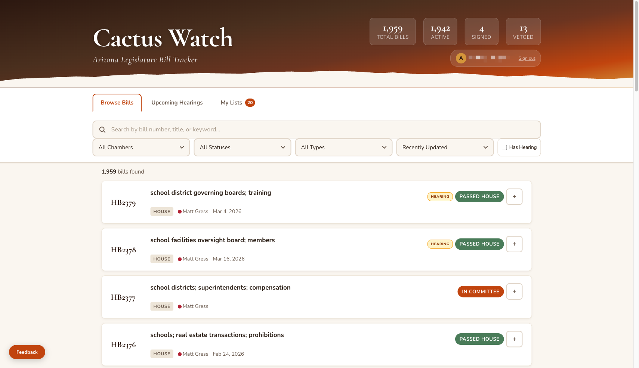Add HB2379 to a list with plus icon
Image resolution: width=639 pixels, height=368 pixels.
[514, 197]
